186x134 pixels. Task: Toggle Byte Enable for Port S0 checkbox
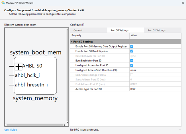[x=132, y=61]
